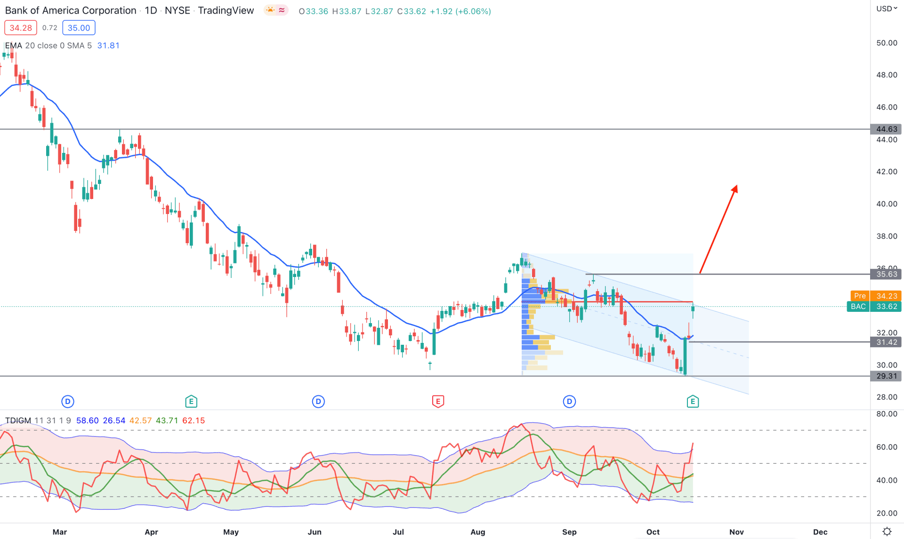Viewport: 904px width, 539px height.
Task: Click the green earnings marker in October
Action: point(693,401)
